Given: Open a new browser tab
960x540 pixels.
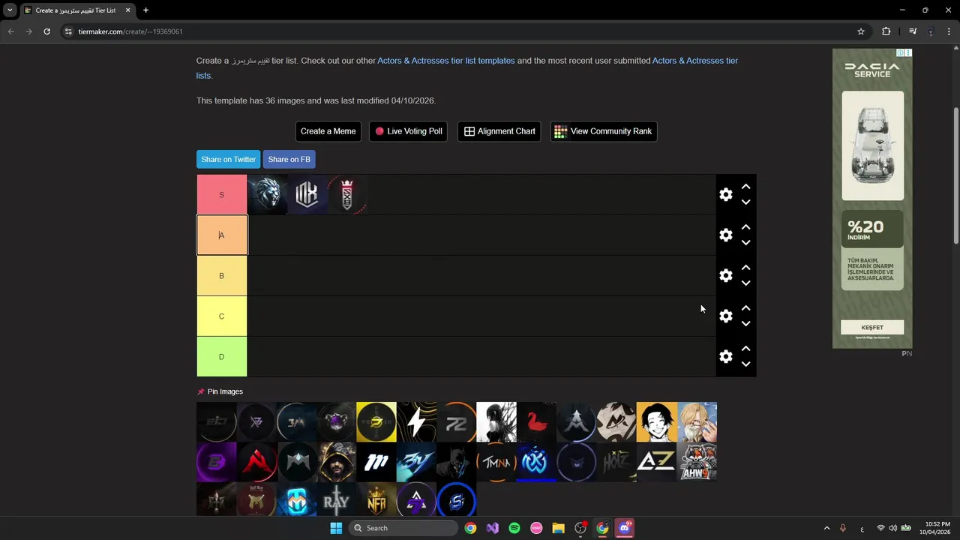Looking at the screenshot, I should (145, 10).
